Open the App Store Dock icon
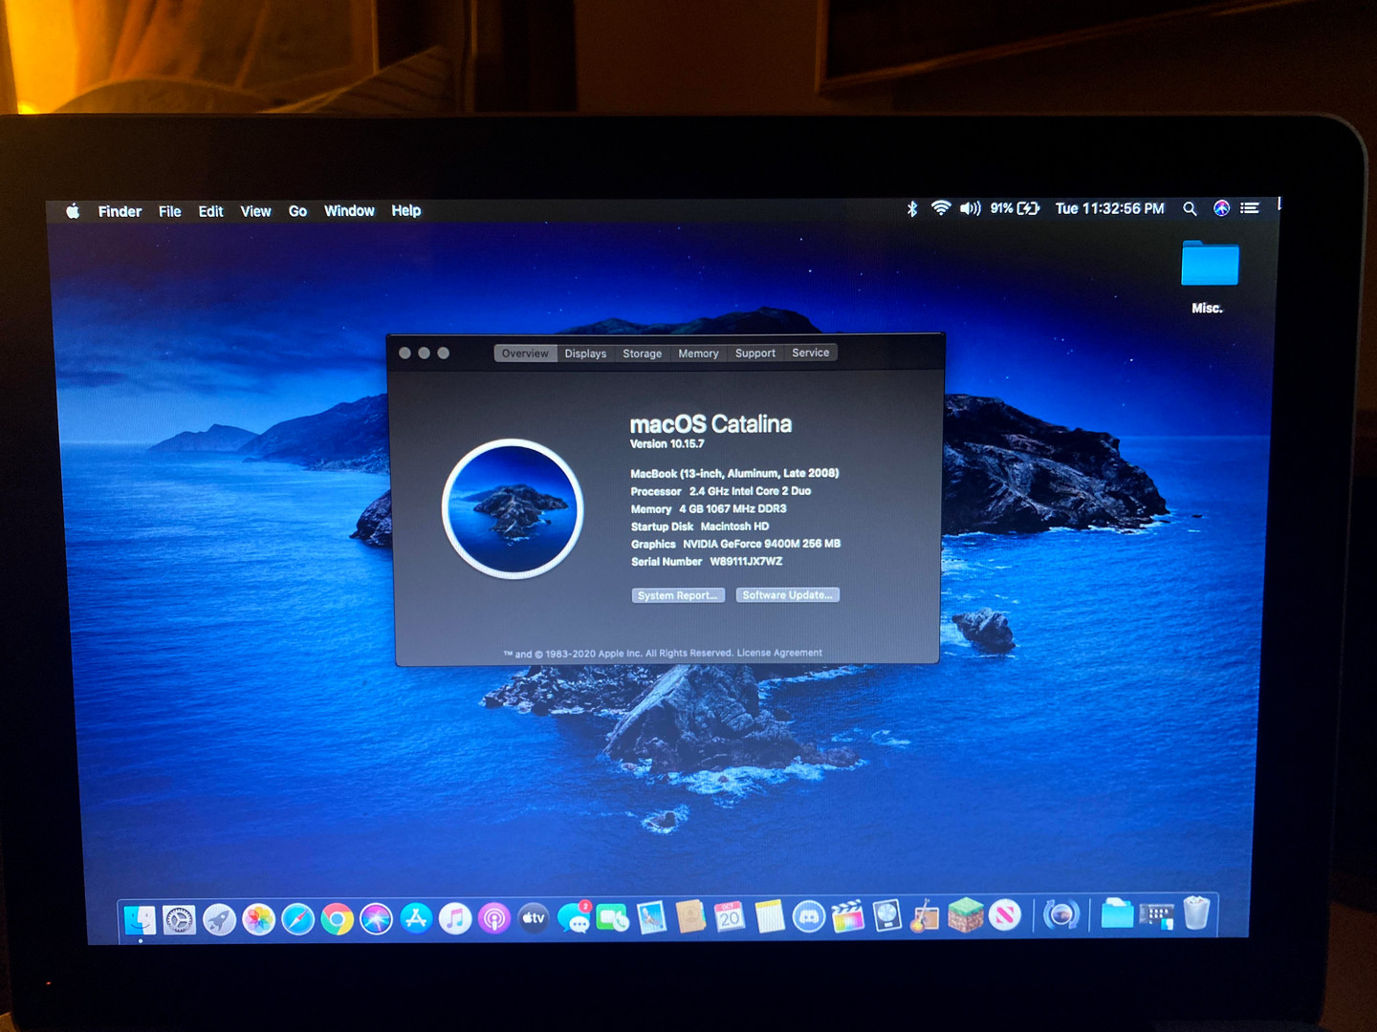Viewport: 1377px width, 1032px height. click(x=416, y=918)
